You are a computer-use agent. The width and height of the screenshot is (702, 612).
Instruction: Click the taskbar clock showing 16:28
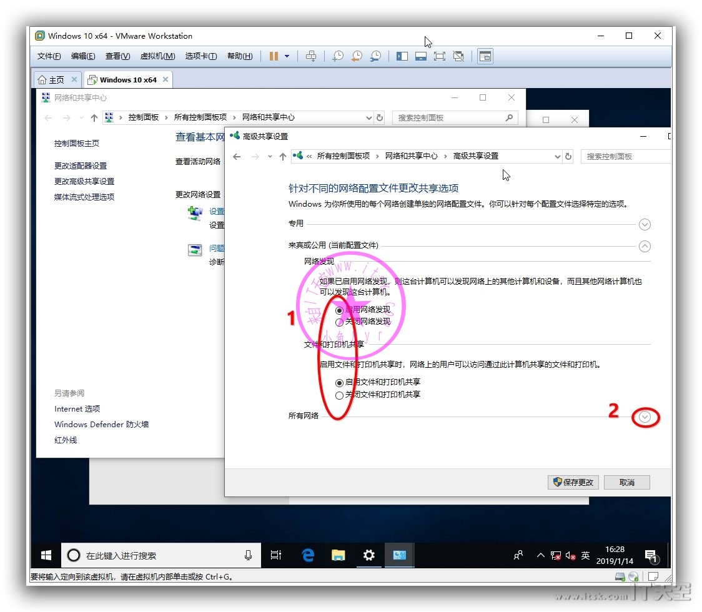(615, 556)
